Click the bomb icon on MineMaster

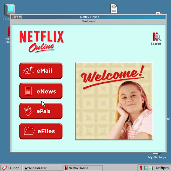tap(27, 168)
